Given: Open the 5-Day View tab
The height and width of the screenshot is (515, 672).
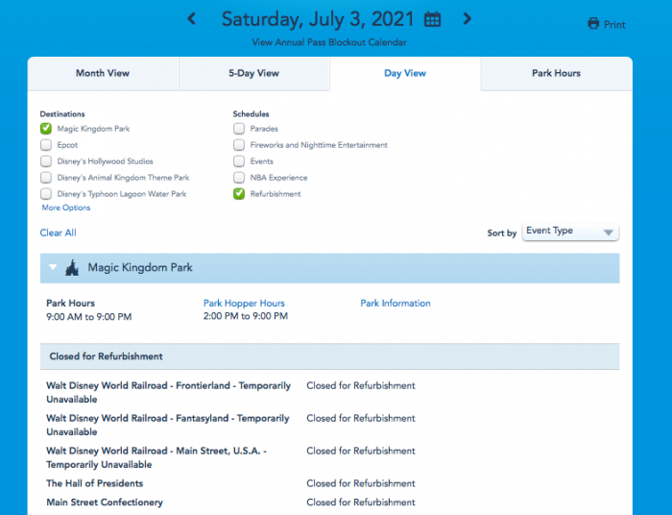Looking at the screenshot, I should [x=253, y=74].
